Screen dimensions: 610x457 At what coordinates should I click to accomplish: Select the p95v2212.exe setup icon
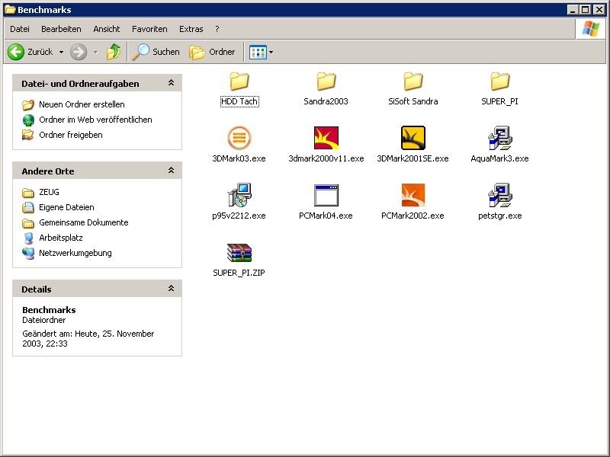pyautogui.click(x=239, y=195)
